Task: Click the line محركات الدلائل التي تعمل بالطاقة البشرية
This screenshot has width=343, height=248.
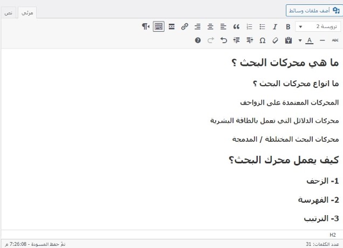Action: tap(275, 121)
